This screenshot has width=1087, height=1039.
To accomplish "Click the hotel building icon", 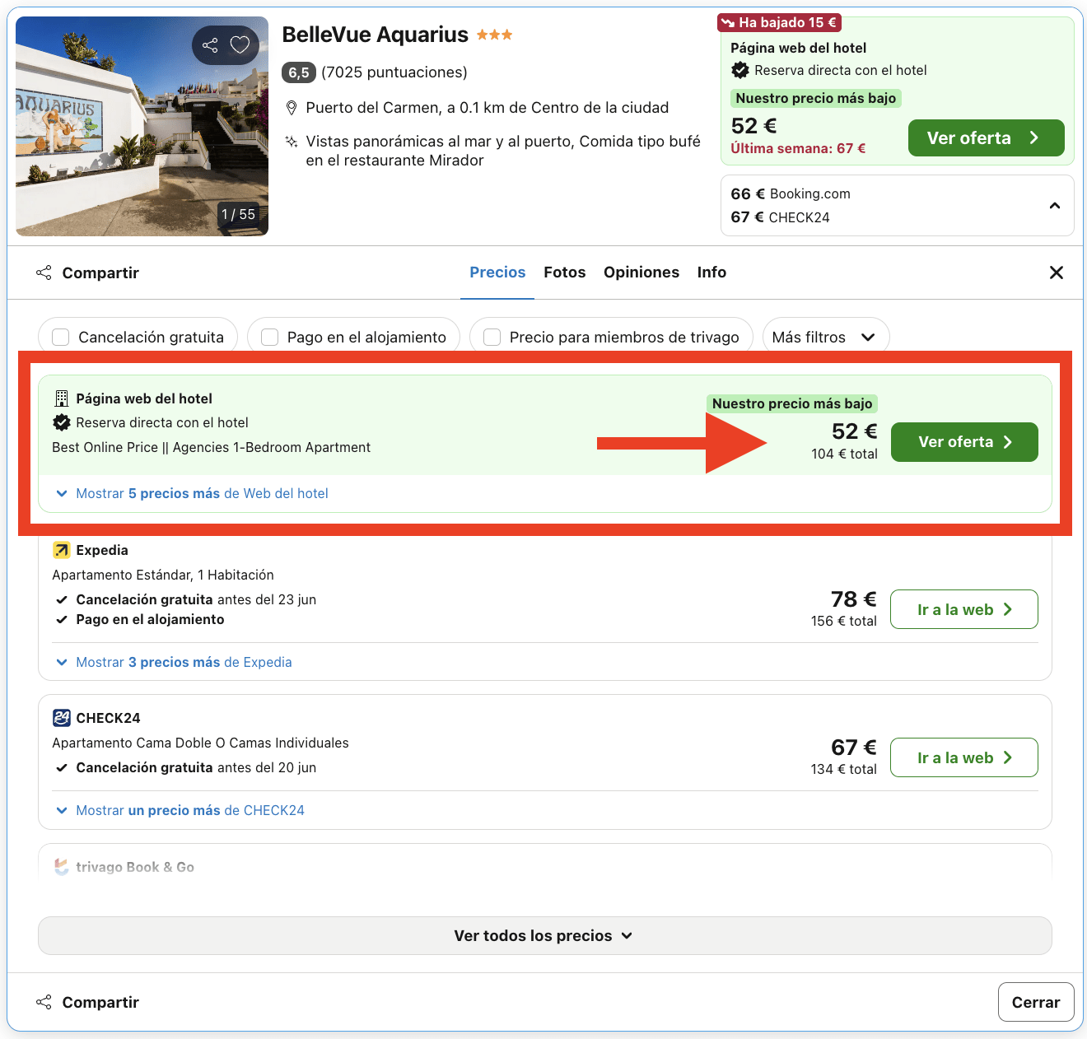I will (61, 398).
